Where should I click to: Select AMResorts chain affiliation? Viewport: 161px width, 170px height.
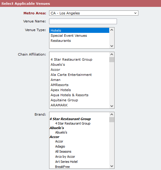tap(79, 85)
